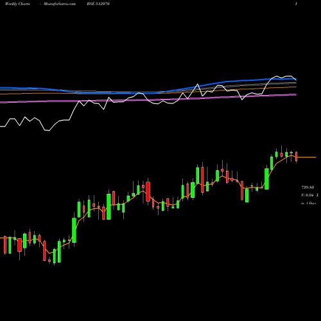The width and height of the screenshot is (321, 321).
Task: Select the last red candlestick on the chart
Action: [297, 157]
